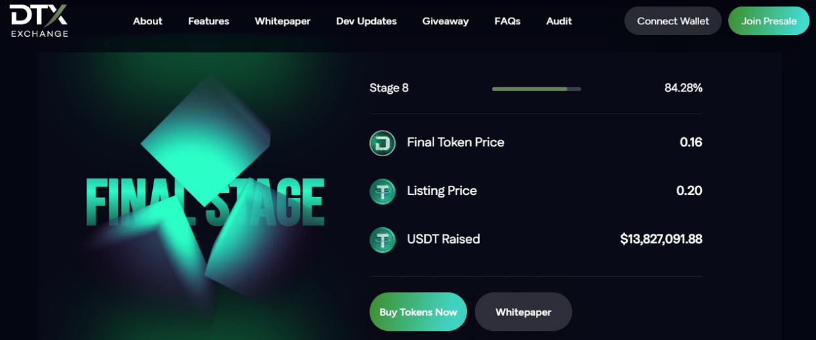Click the DTX Exchange logo
The image size is (816, 340).
coord(39,21)
